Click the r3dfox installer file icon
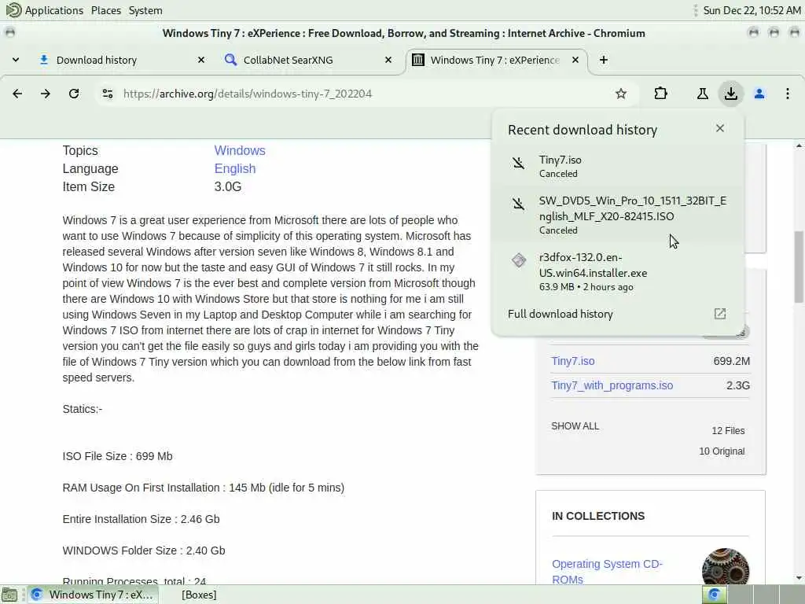 coord(519,260)
